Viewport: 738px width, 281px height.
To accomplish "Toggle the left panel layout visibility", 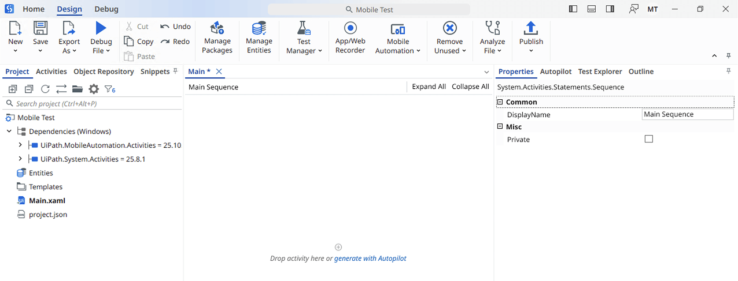I will point(573,9).
